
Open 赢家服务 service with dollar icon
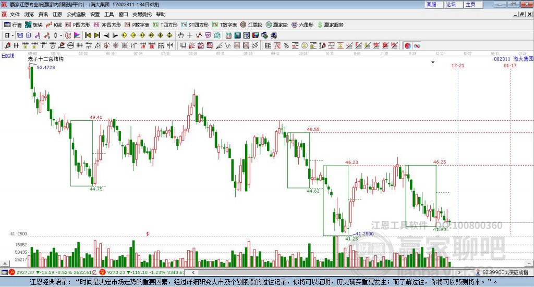click(x=330, y=25)
